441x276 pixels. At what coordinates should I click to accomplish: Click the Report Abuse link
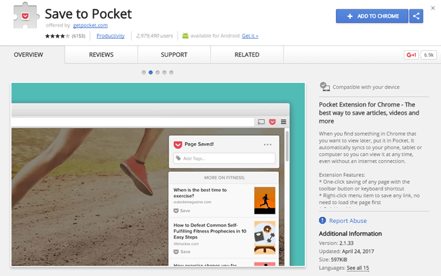point(348,221)
